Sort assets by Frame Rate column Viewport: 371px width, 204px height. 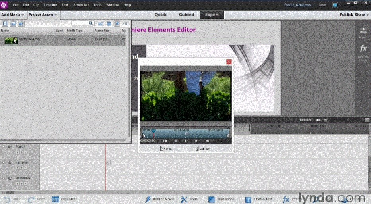(x=102, y=31)
